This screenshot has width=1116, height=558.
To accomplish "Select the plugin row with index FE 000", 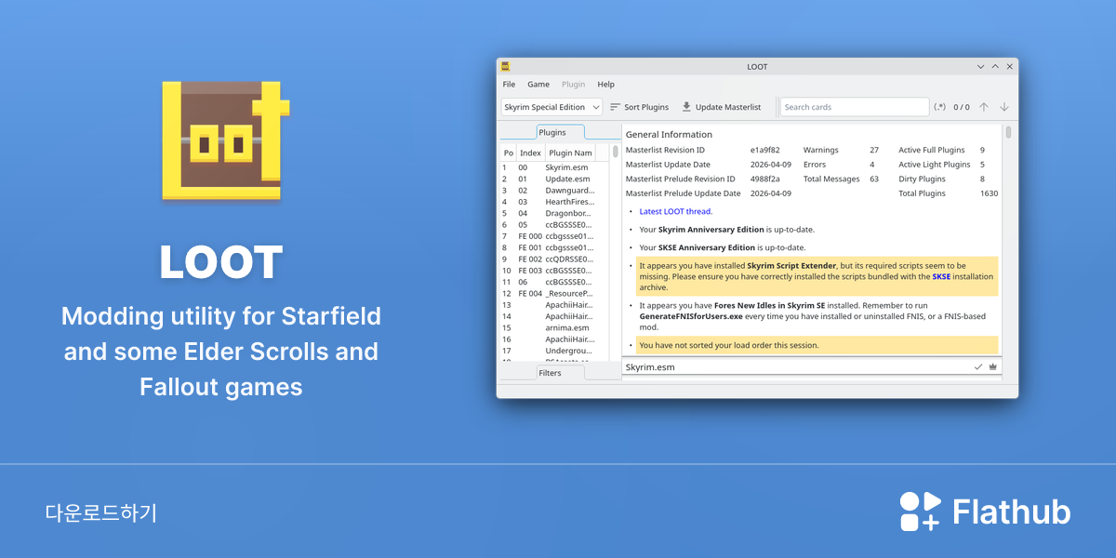I will point(554,236).
